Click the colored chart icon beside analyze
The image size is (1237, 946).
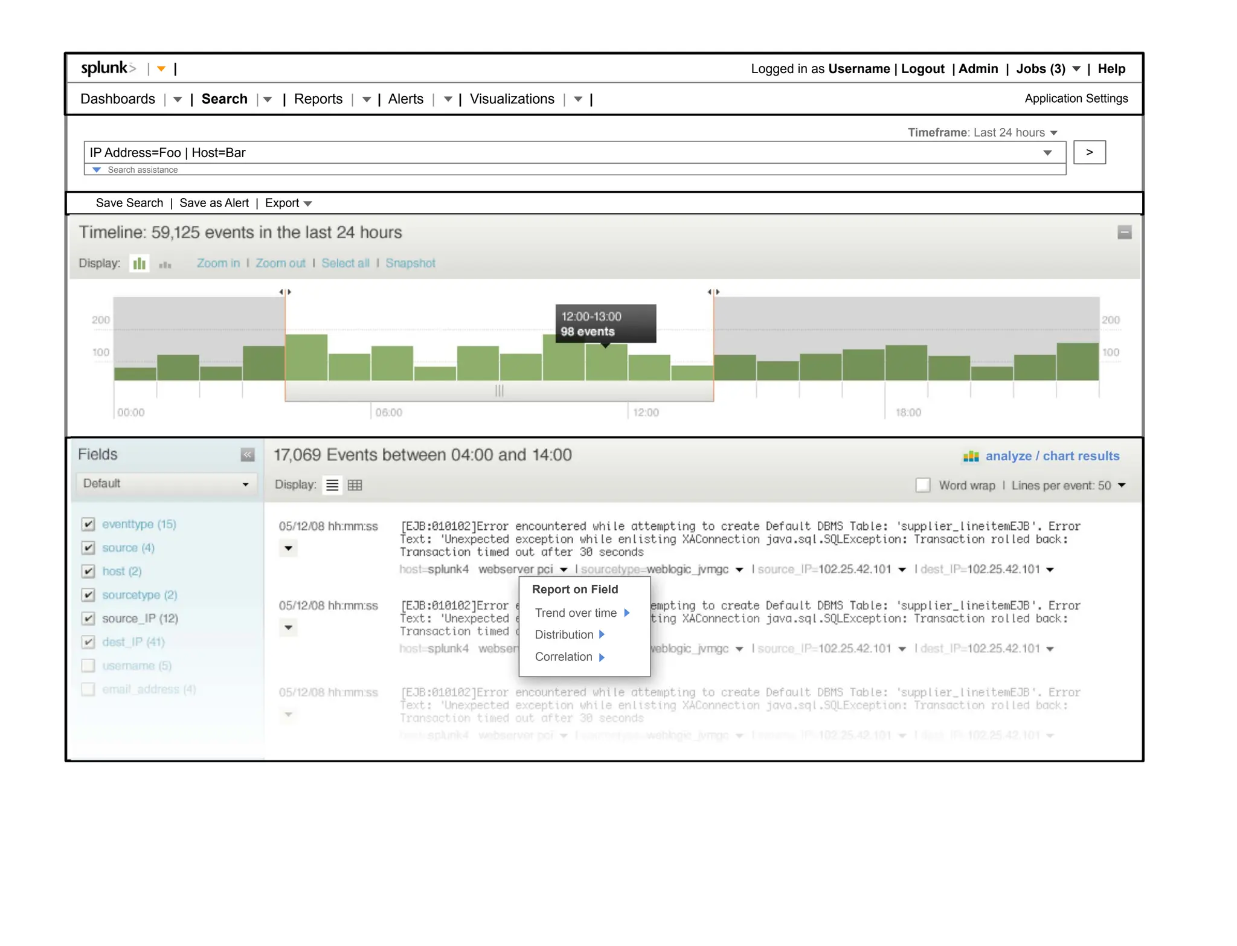(x=971, y=457)
